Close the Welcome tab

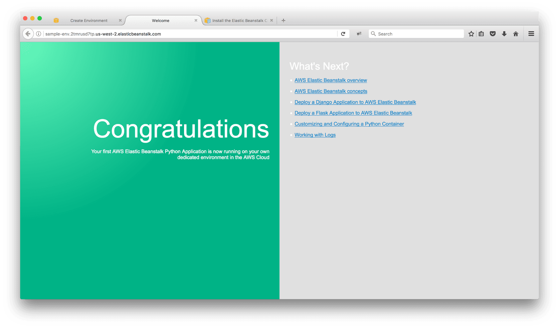coord(196,21)
